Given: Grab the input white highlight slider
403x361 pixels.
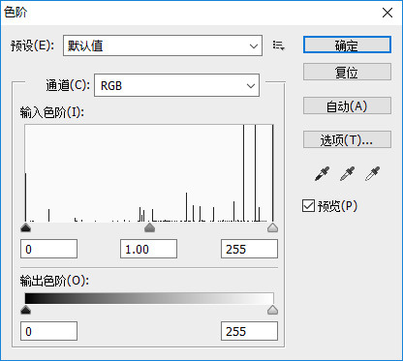Looking at the screenshot, I should pyautogui.click(x=273, y=227).
